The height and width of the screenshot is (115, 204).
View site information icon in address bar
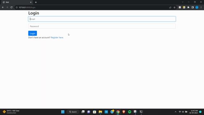coord(17,7)
